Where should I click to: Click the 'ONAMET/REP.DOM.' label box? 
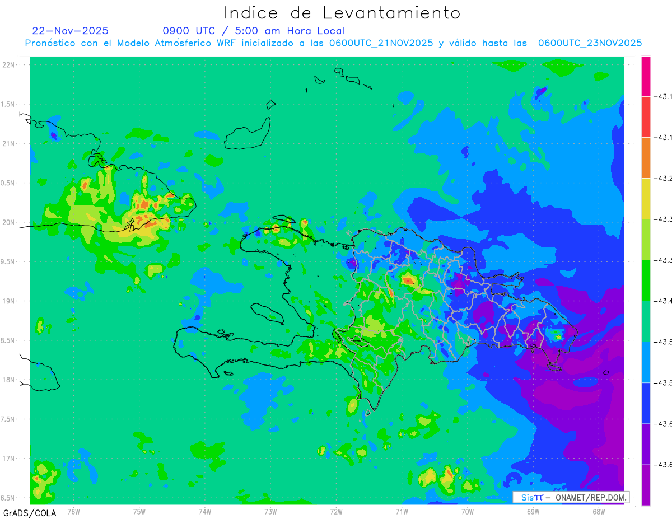tap(571, 497)
